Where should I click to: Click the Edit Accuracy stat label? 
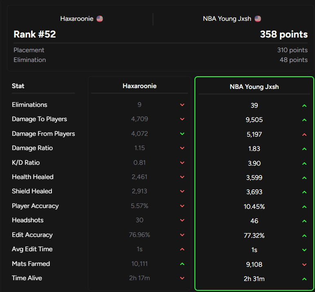(32, 235)
